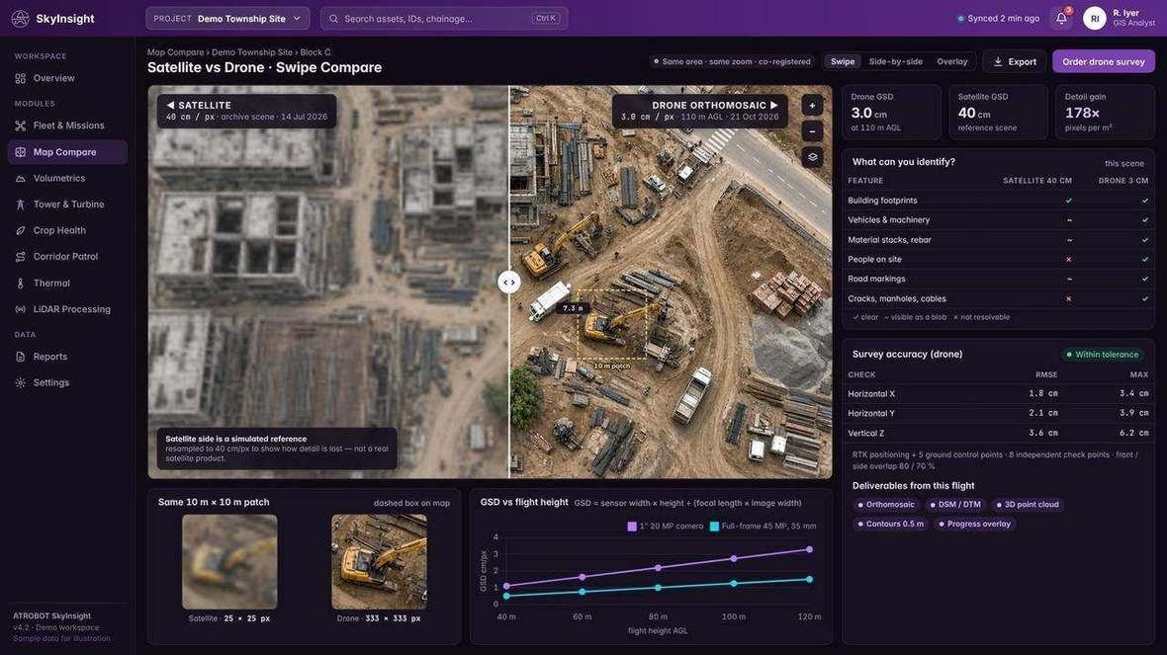Image resolution: width=1167 pixels, height=655 pixels.
Task: Click the blurred satellite patch thumbnail
Action: point(229,562)
